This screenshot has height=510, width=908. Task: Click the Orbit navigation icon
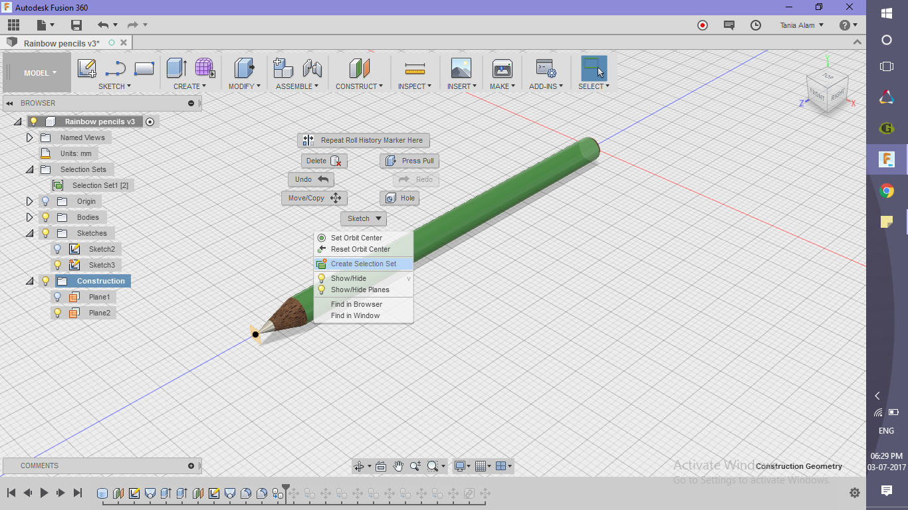point(359,466)
